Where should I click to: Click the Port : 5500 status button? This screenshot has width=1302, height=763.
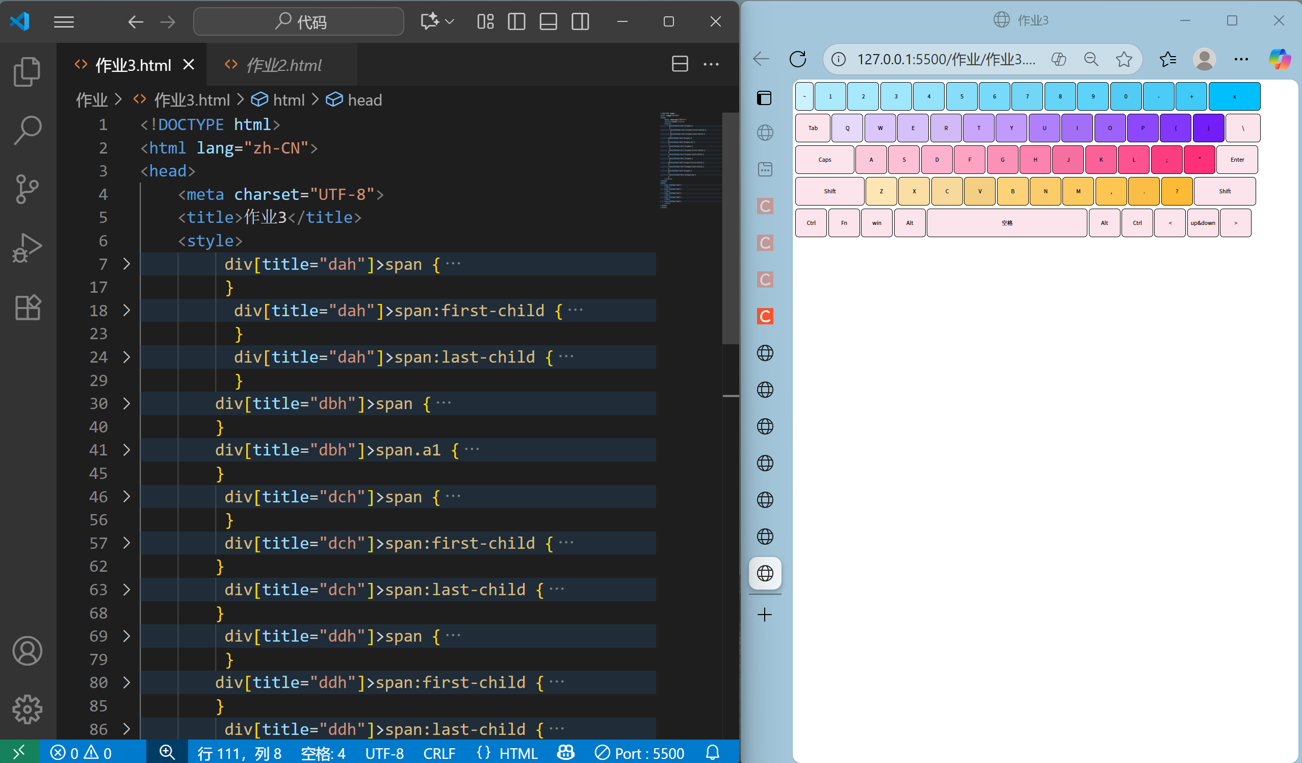click(640, 753)
